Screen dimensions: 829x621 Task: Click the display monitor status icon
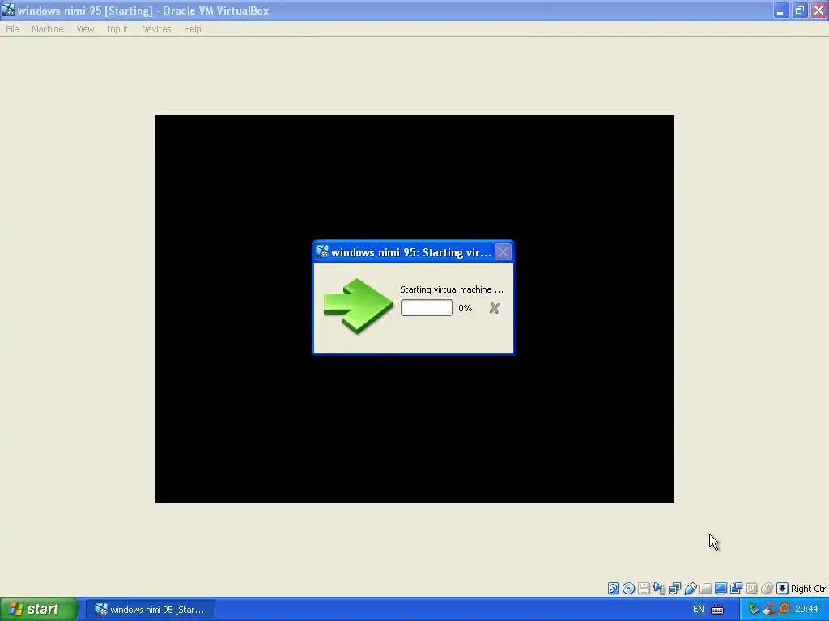(x=721, y=589)
